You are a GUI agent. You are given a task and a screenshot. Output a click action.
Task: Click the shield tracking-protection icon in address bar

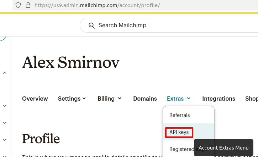(x=18, y=5)
